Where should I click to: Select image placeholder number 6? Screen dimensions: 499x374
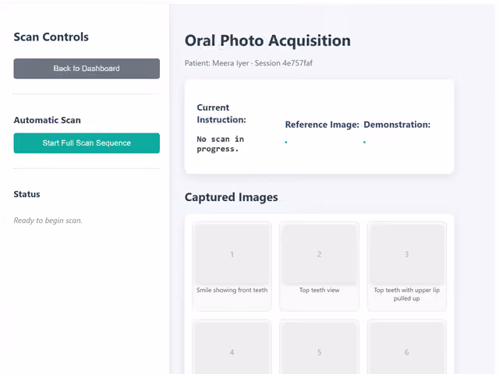point(407,348)
